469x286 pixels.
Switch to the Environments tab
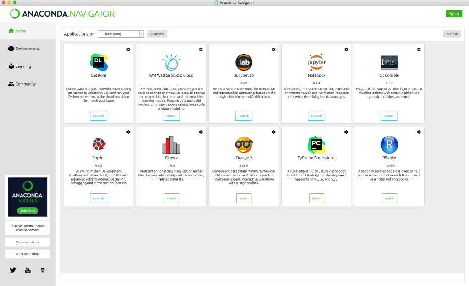pos(27,49)
